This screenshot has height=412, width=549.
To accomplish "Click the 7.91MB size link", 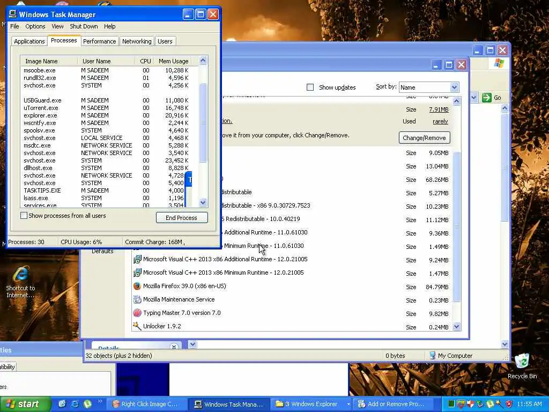I will point(439,109).
